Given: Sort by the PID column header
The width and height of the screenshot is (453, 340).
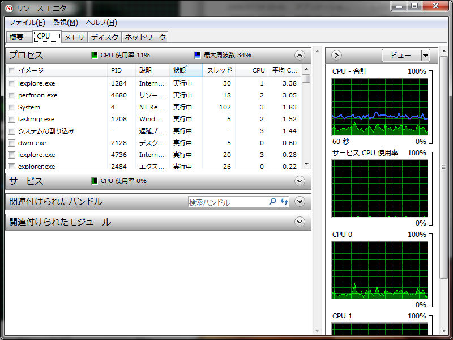Looking at the screenshot, I should point(121,70).
